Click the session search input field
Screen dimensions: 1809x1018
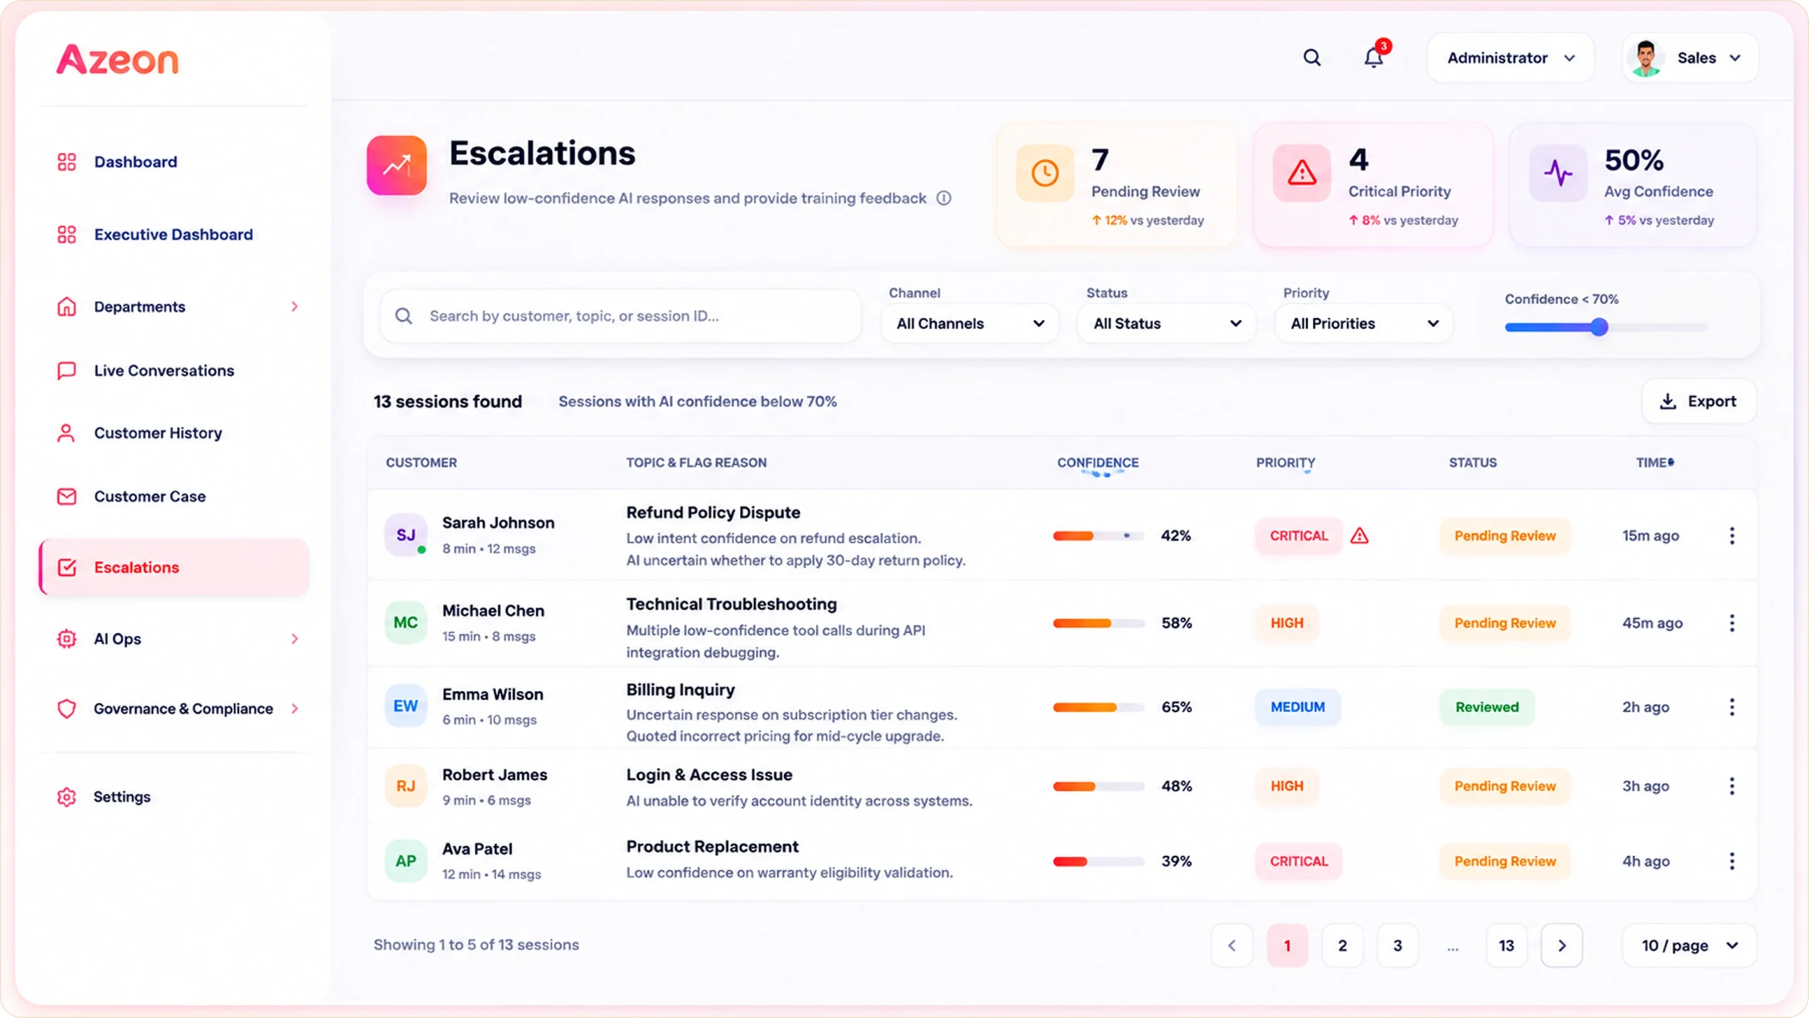pyautogui.click(x=620, y=316)
